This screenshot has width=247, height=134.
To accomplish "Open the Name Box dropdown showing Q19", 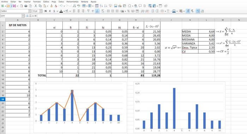I will coord(23,16).
